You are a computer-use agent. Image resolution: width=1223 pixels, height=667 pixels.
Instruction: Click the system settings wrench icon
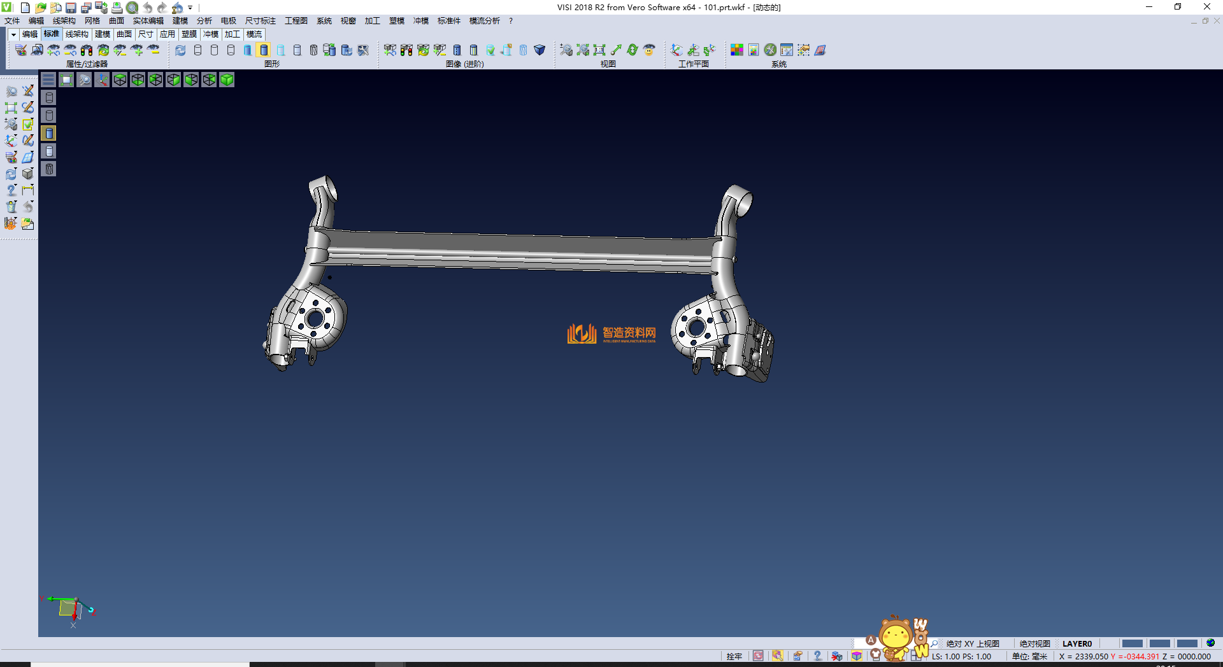pyautogui.click(x=770, y=50)
